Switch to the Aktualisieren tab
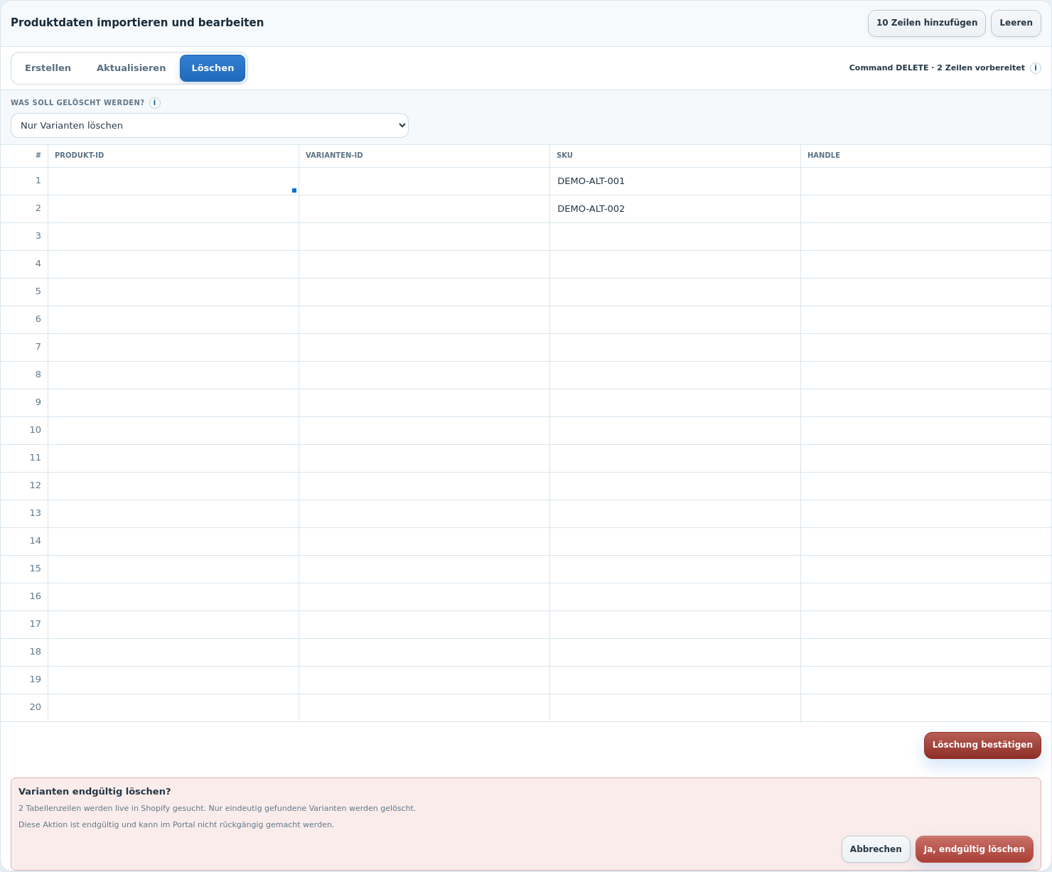 pos(131,68)
